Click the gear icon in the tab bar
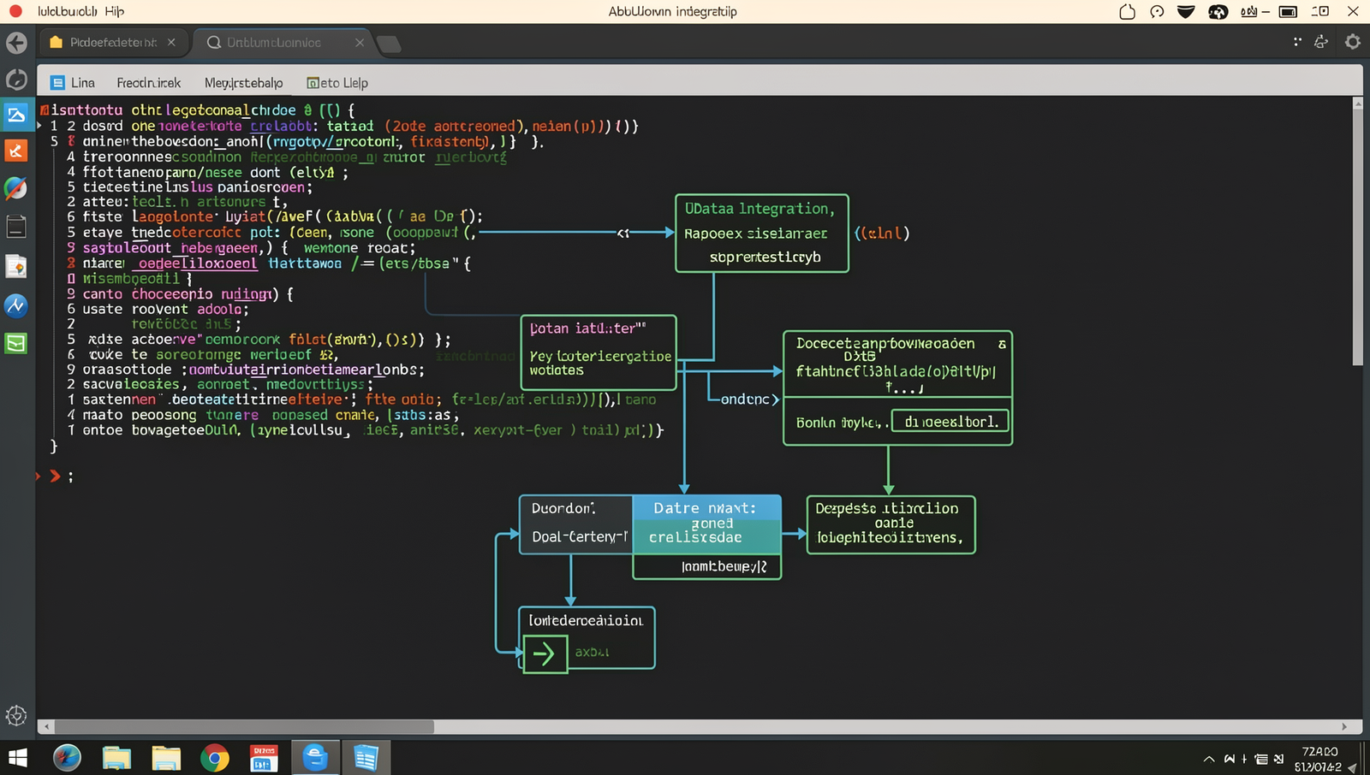Image resolution: width=1370 pixels, height=775 pixels. coord(1353,42)
